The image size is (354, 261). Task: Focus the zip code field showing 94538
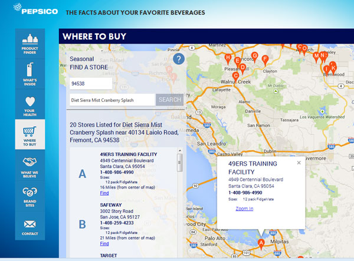coord(91,84)
